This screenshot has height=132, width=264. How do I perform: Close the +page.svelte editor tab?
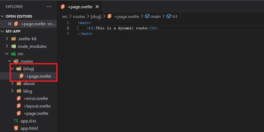(x=97, y=6)
